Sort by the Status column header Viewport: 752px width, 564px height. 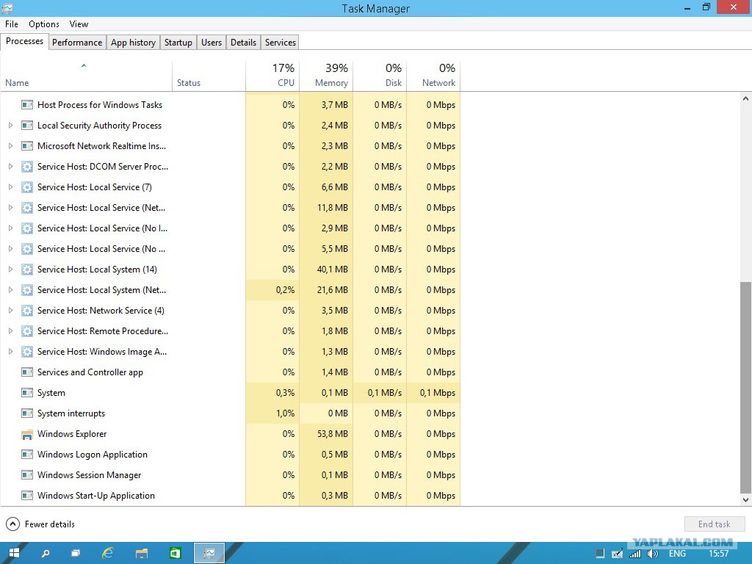209,76
